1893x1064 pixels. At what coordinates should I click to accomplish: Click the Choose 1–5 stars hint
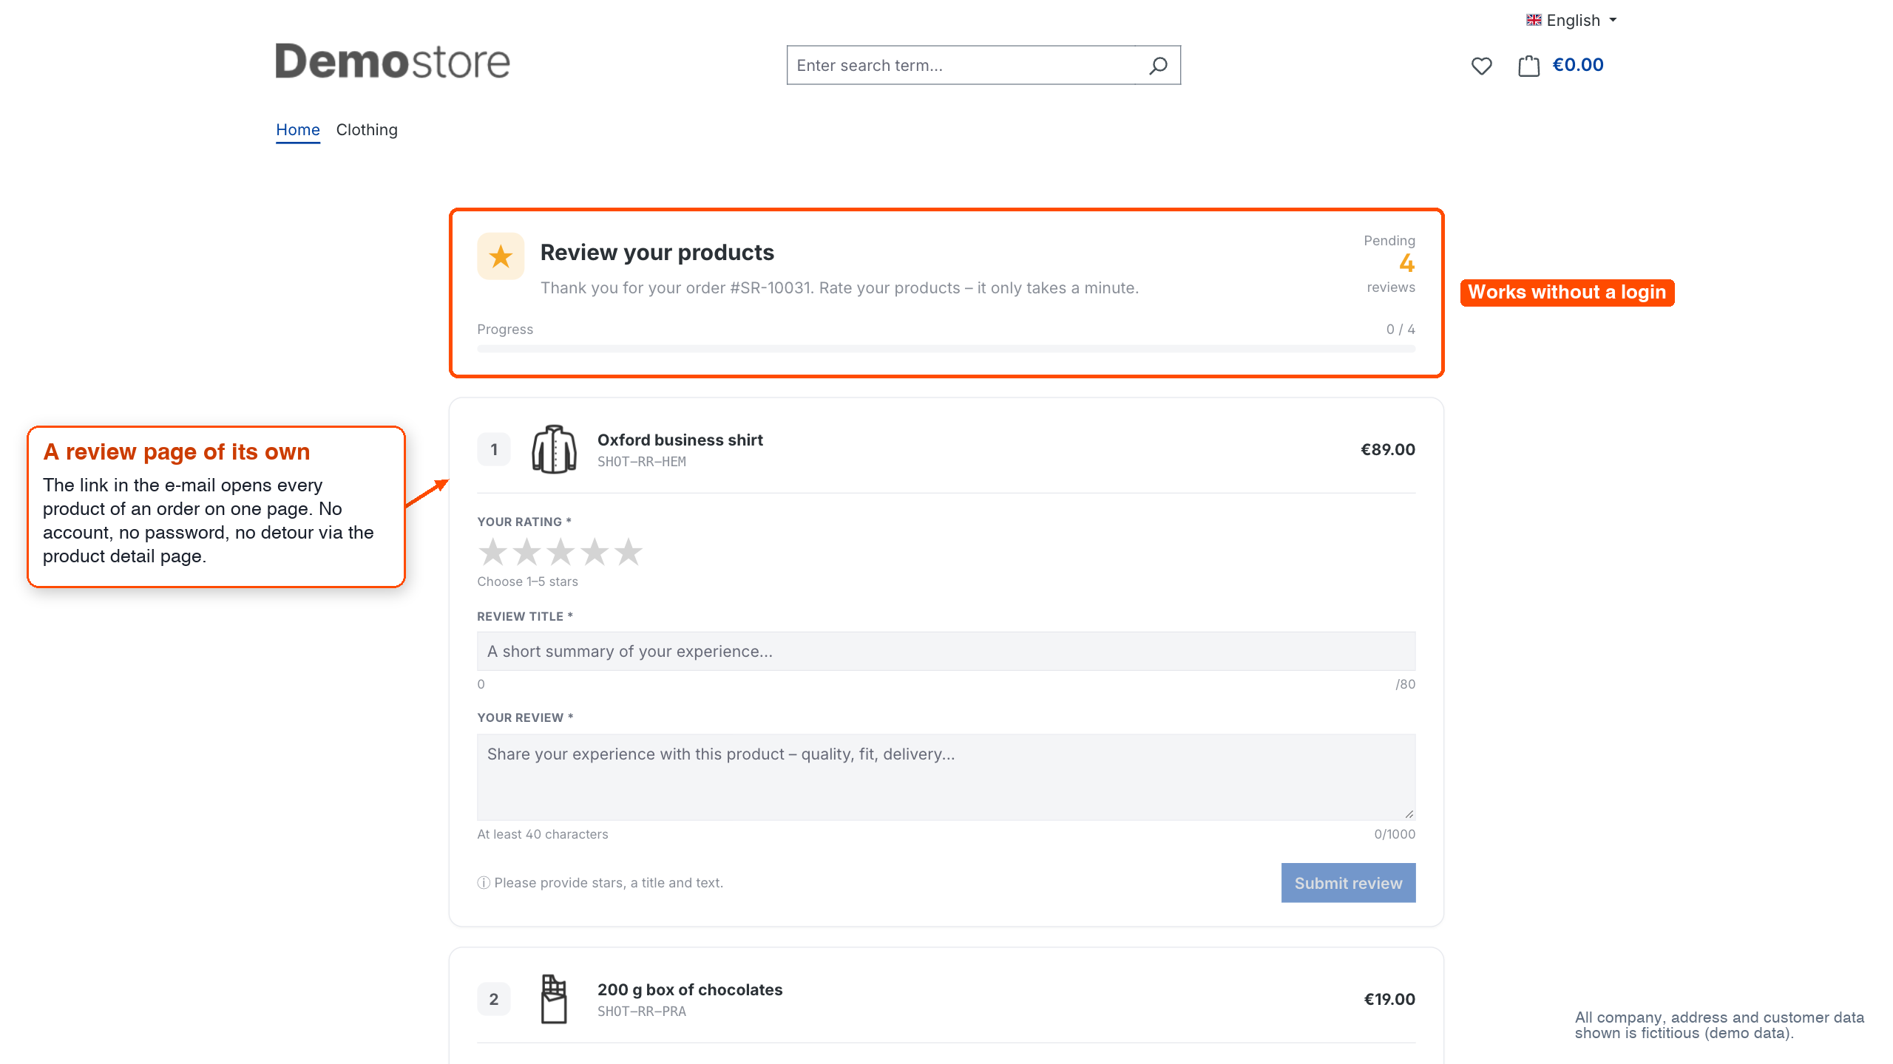[x=528, y=582]
